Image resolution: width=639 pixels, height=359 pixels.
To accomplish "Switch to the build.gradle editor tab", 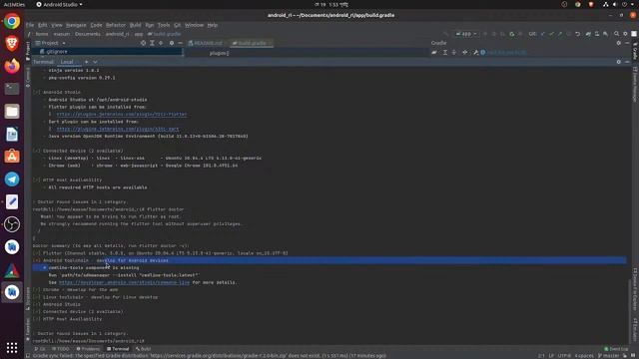I will (x=252, y=43).
